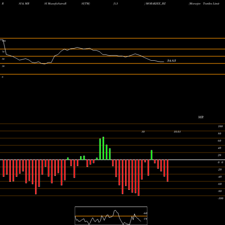Click the mini preview chart thumbnail at bottom
The image size is (225, 225).
[111, 216]
